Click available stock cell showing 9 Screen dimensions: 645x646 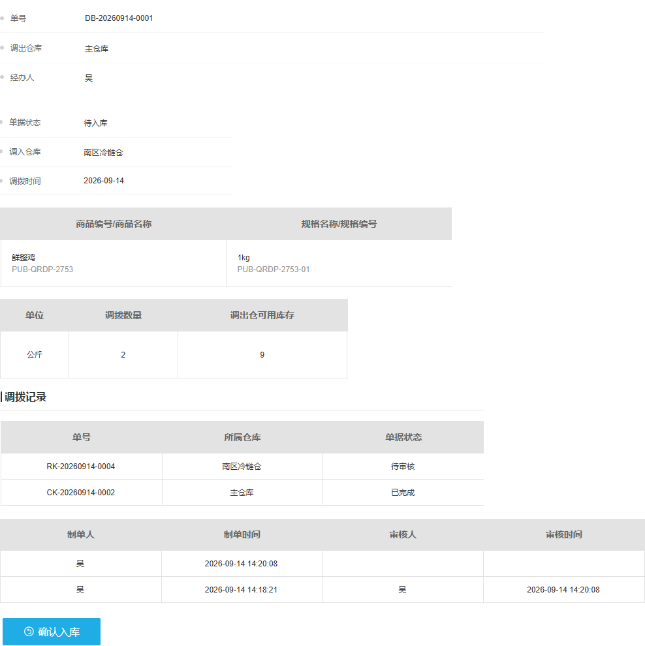click(x=262, y=355)
